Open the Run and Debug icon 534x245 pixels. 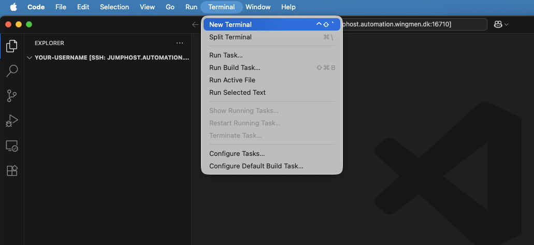[11, 121]
